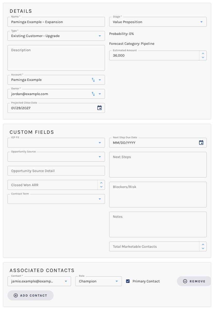Open the Contact dropdown for jamie.example
Image resolution: width=214 pixels, height=310 pixels.
point(39,281)
